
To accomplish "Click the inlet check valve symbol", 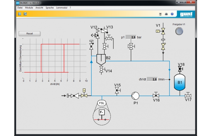I will click(x=75, y=96).
